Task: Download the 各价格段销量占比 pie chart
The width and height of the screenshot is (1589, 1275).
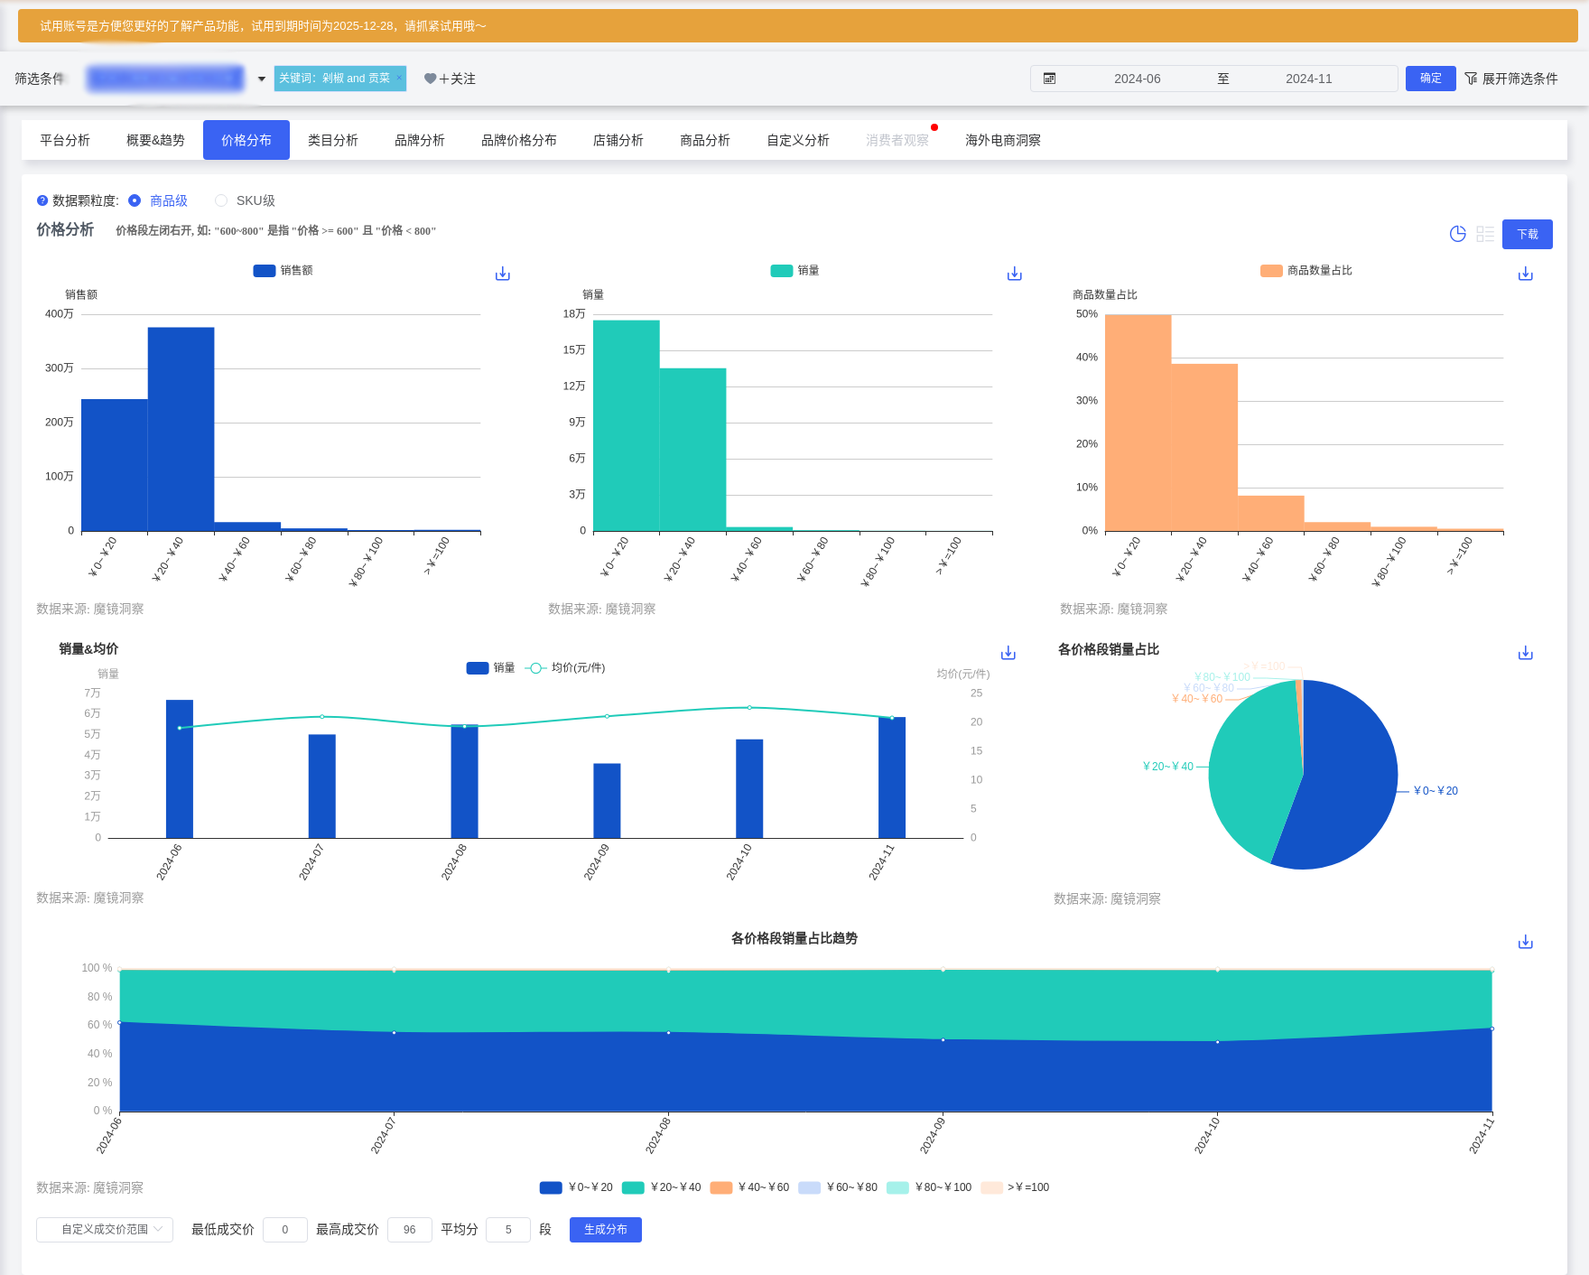Action: [1526, 653]
